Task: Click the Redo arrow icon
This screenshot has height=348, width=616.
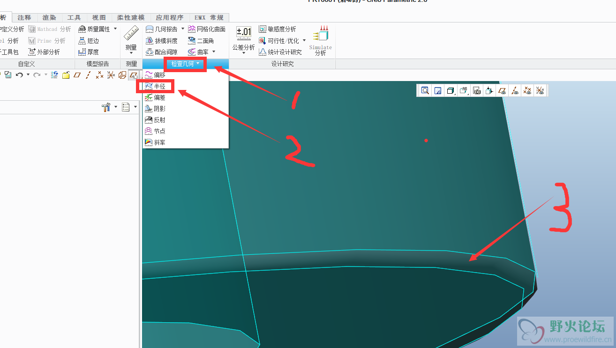Action: [x=37, y=74]
